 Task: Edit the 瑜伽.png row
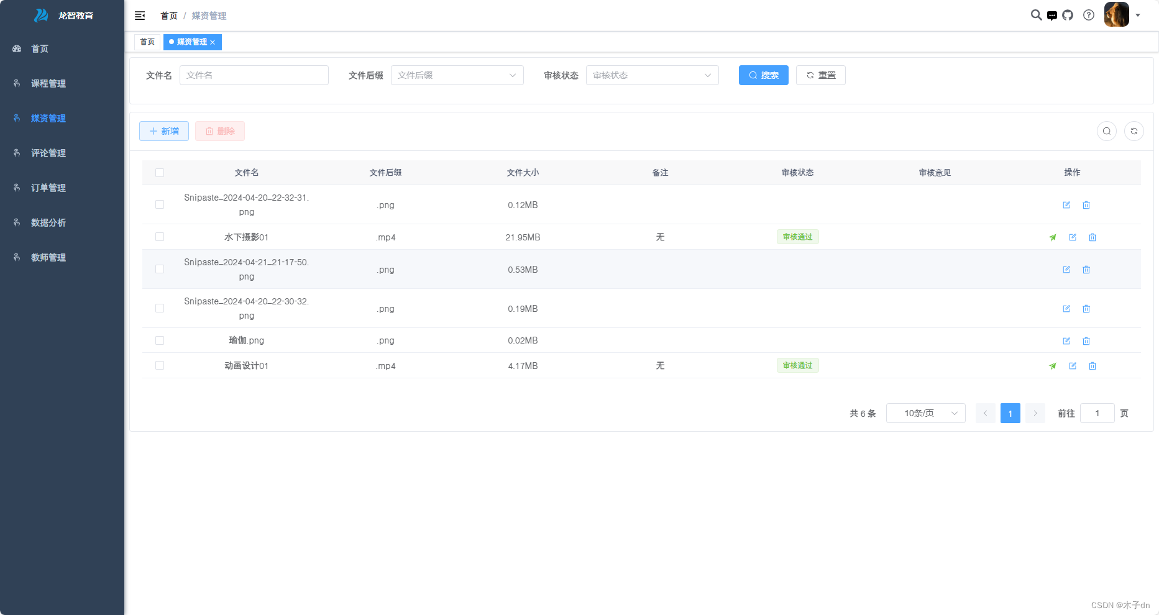coord(1066,341)
